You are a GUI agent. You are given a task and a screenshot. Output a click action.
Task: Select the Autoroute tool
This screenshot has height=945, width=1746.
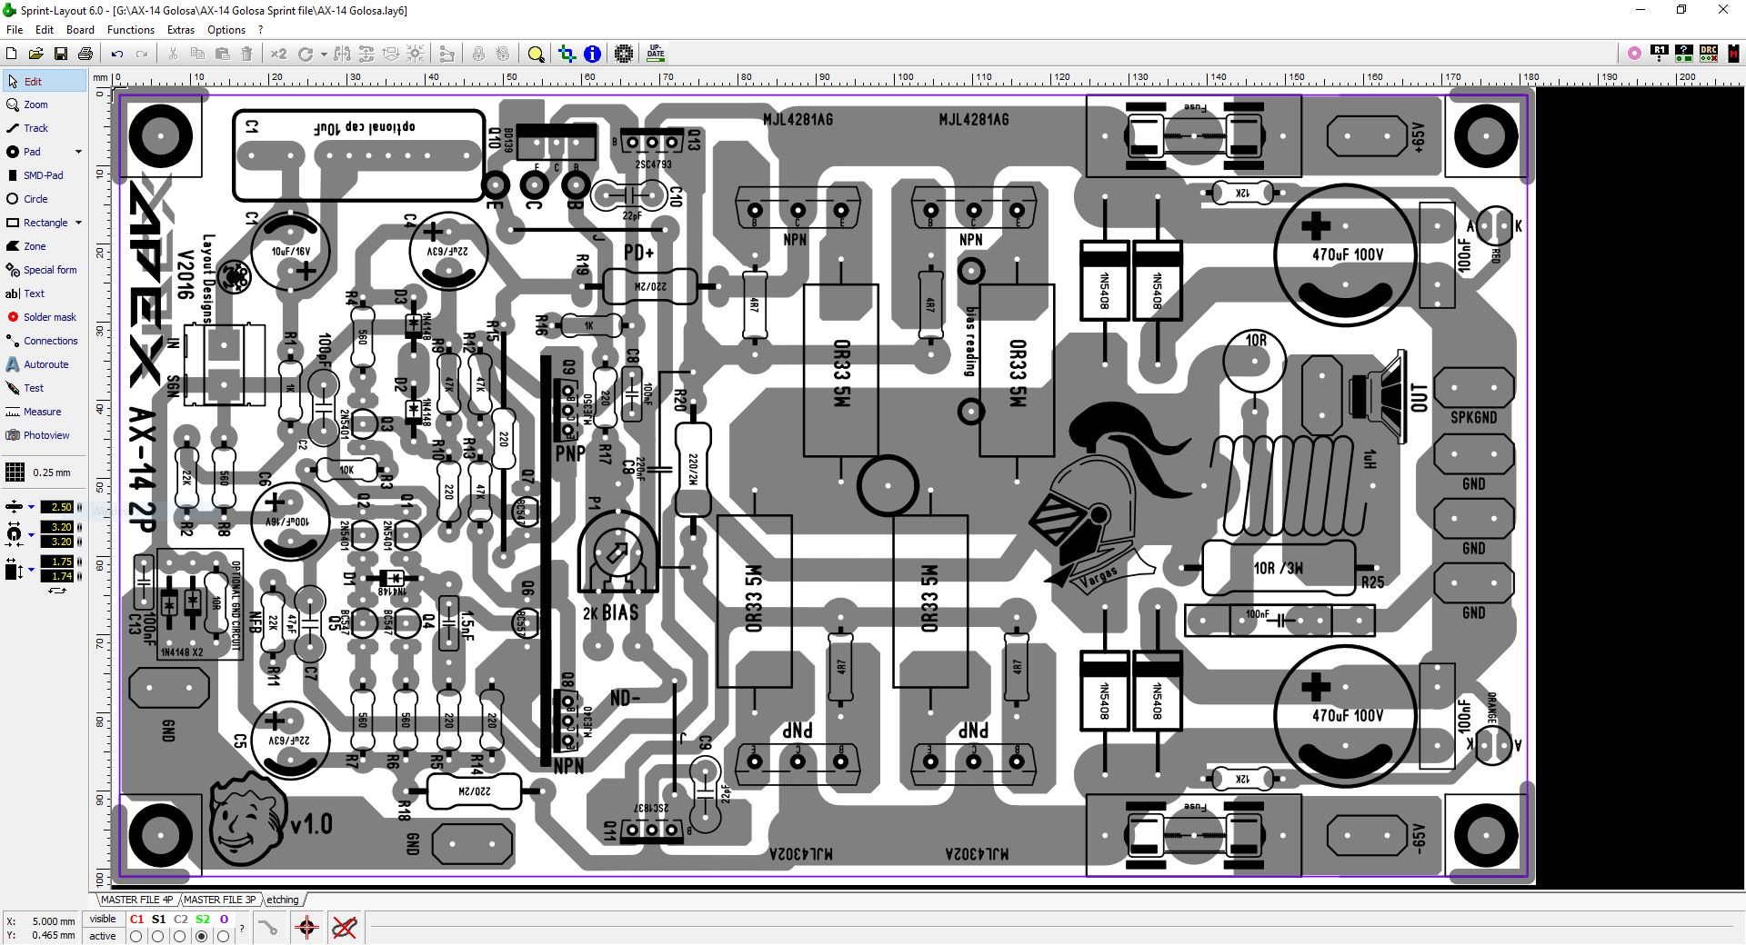pyautogui.click(x=44, y=364)
